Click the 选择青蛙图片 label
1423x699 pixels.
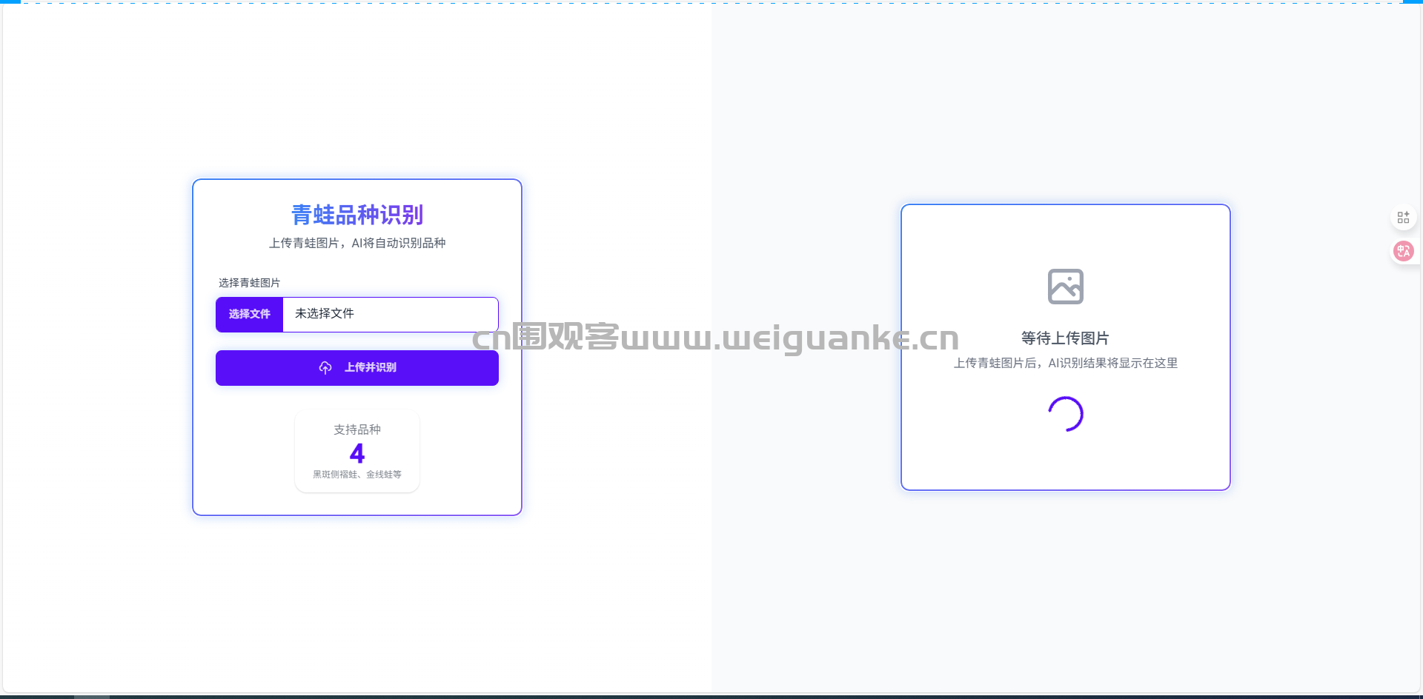(249, 283)
